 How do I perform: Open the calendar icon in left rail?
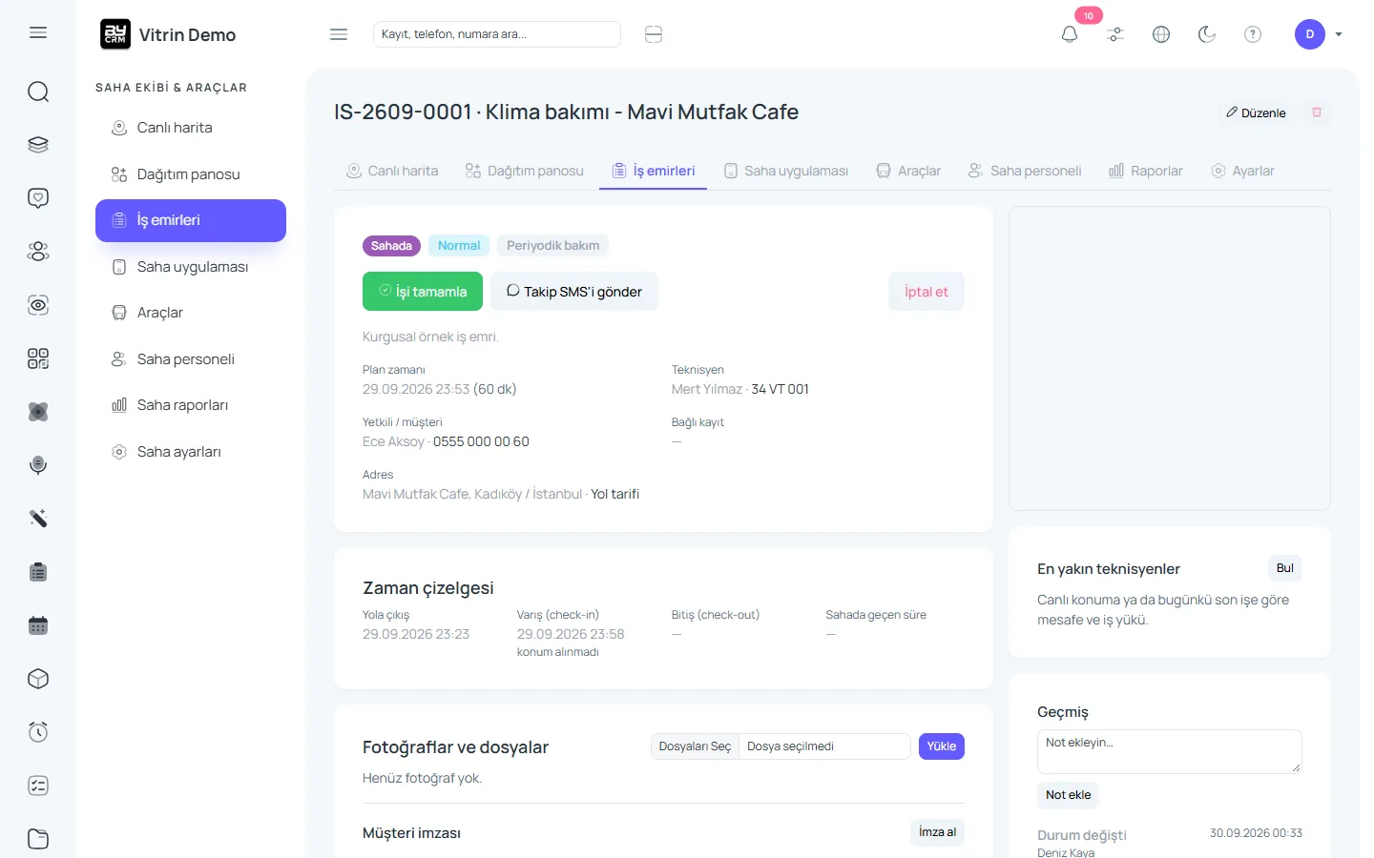click(38, 625)
